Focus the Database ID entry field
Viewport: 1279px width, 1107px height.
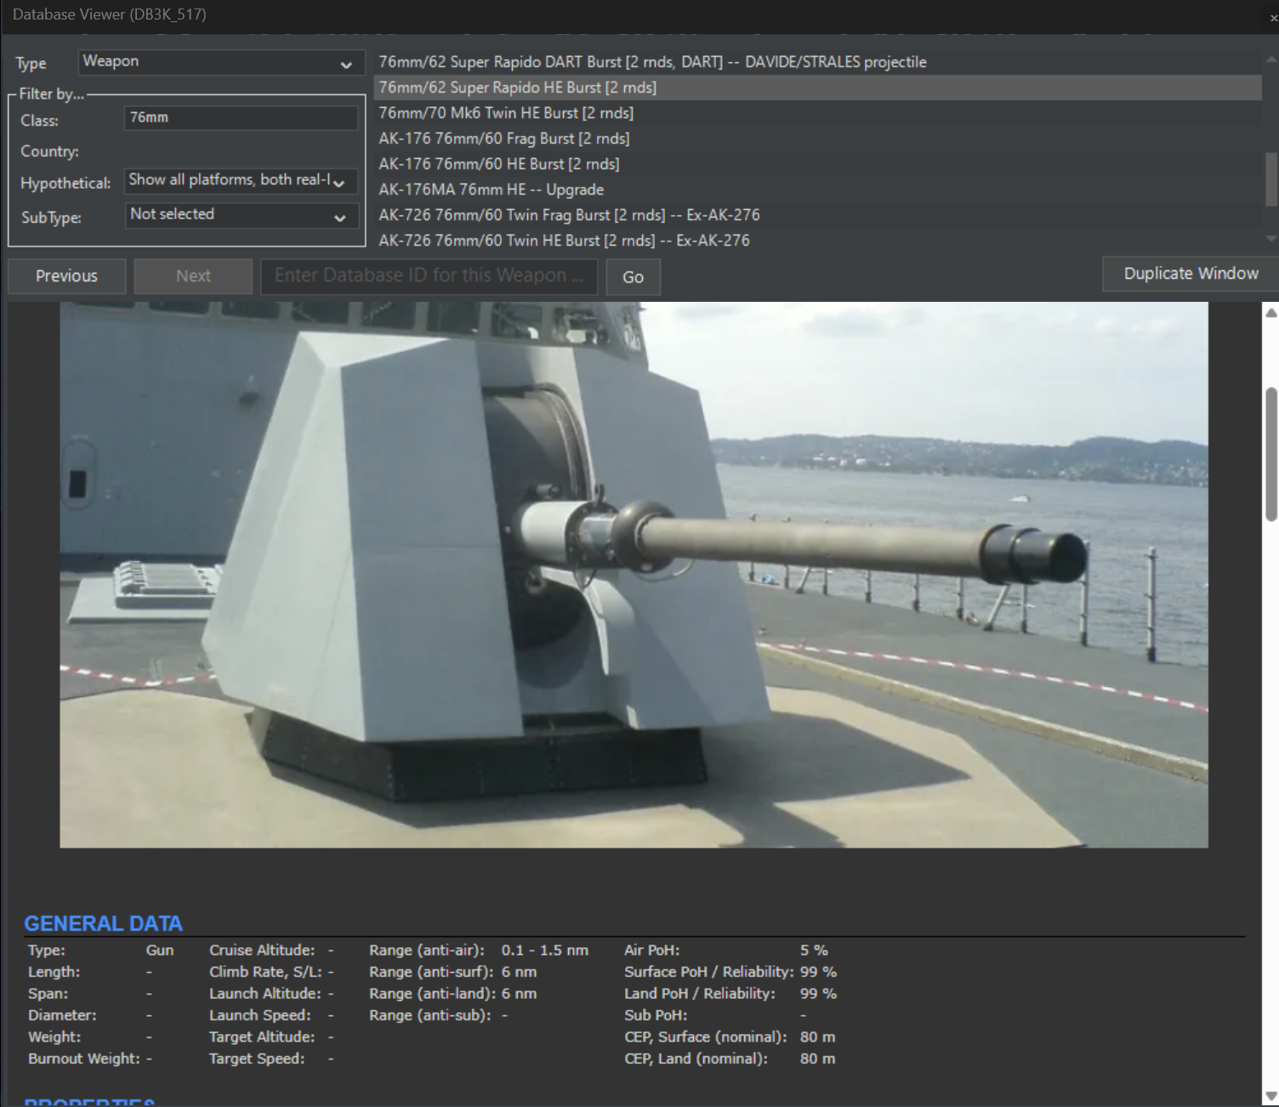coord(429,276)
